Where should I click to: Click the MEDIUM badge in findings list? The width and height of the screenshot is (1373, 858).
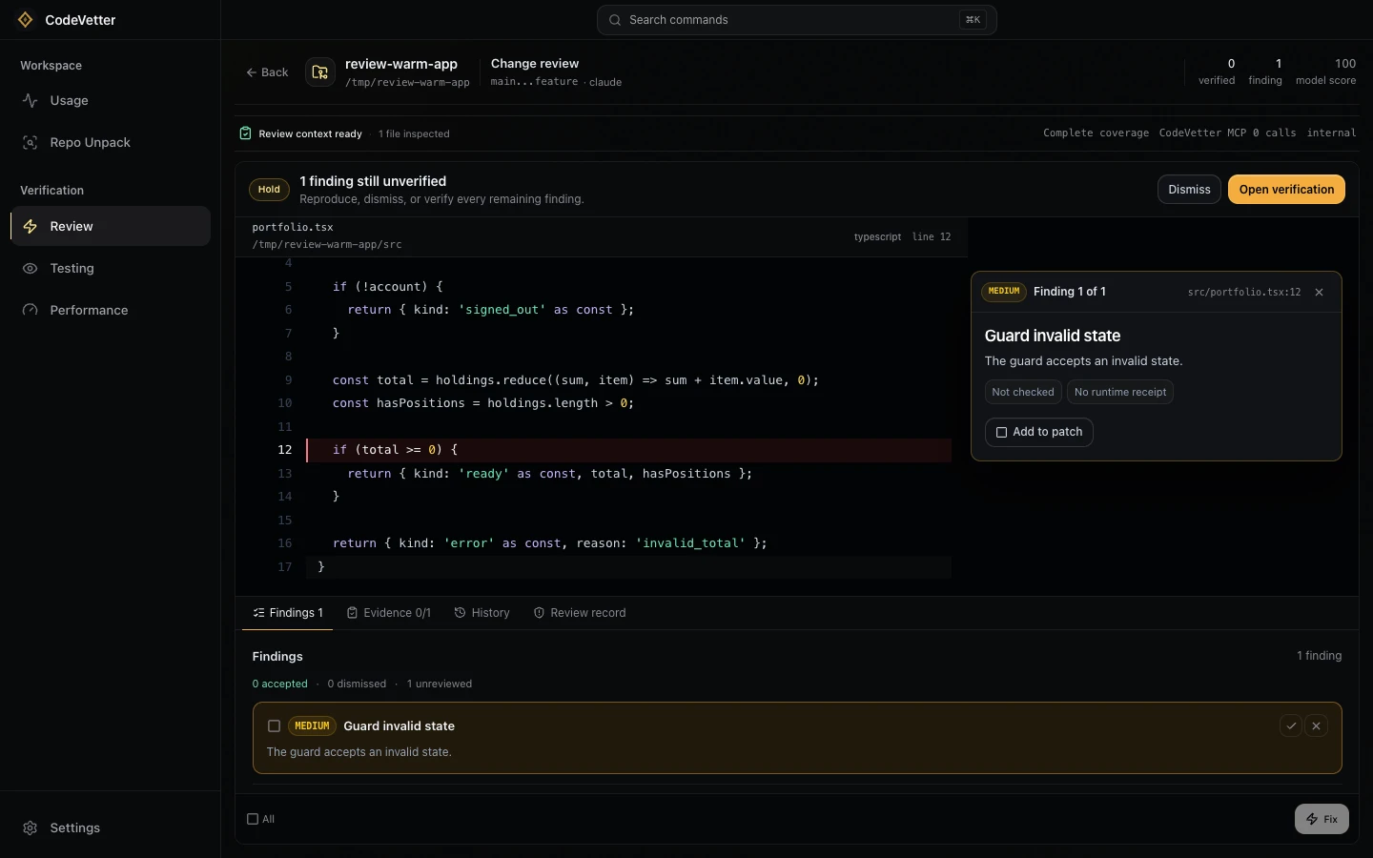312,726
